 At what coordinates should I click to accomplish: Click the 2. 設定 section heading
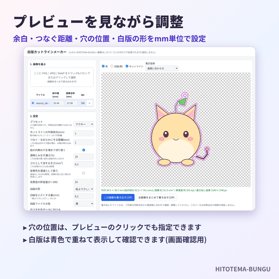pos(34,116)
